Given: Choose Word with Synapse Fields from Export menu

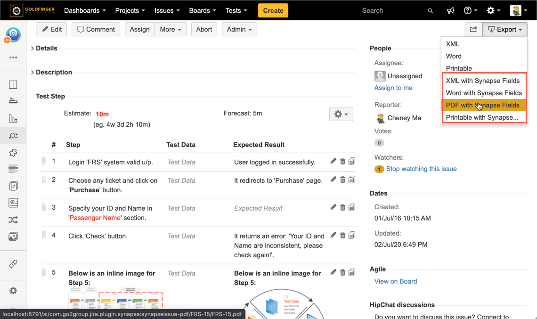Looking at the screenshot, I should tap(484, 93).
